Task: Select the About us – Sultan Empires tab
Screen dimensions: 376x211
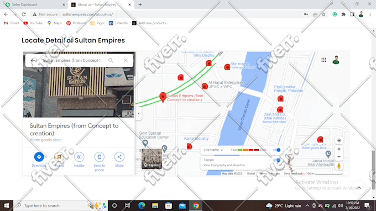Action: click(x=100, y=4)
